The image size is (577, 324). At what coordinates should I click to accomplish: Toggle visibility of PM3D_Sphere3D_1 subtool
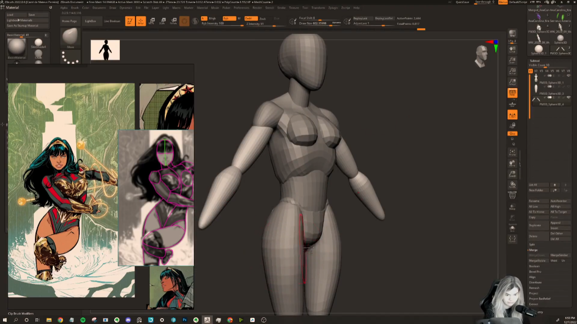(x=568, y=76)
